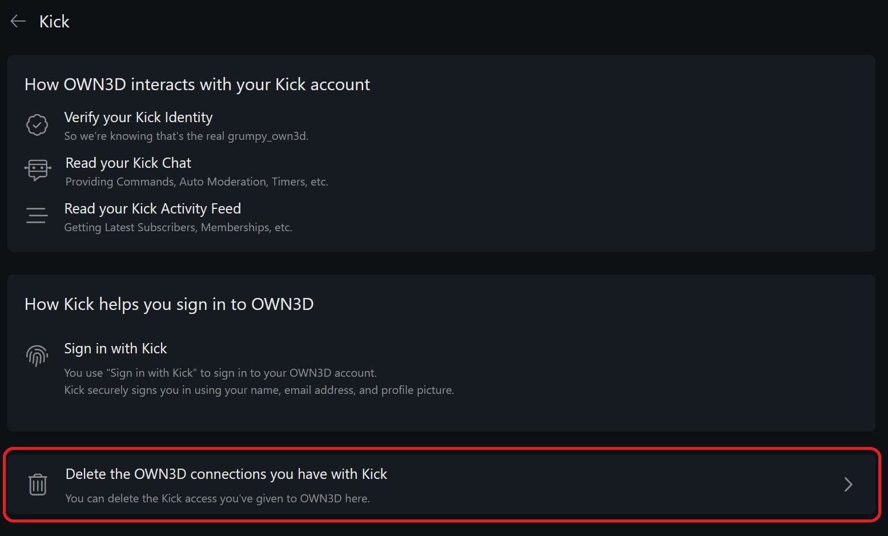
Task: Click the Getting Latest Subscribers, Memberships description
Action: click(x=178, y=228)
